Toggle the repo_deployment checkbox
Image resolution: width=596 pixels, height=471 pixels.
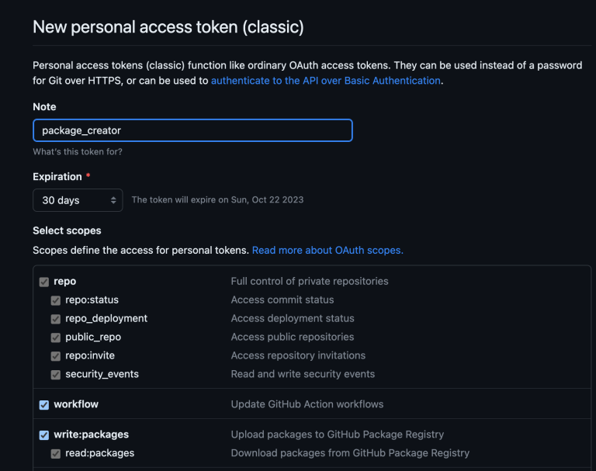pos(56,319)
